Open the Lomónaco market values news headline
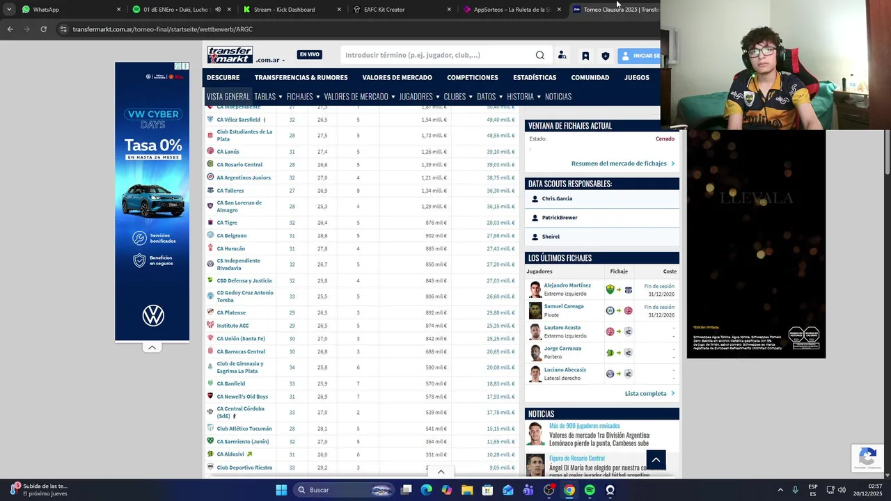This screenshot has height=501, width=891. (x=599, y=439)
